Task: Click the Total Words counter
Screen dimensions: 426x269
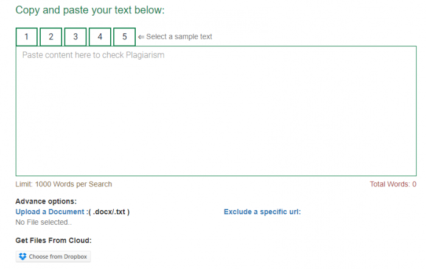Action: (x=393, y=184)
